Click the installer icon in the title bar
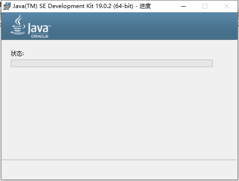This screenshot has width=239, height=181. pos(7,6)
